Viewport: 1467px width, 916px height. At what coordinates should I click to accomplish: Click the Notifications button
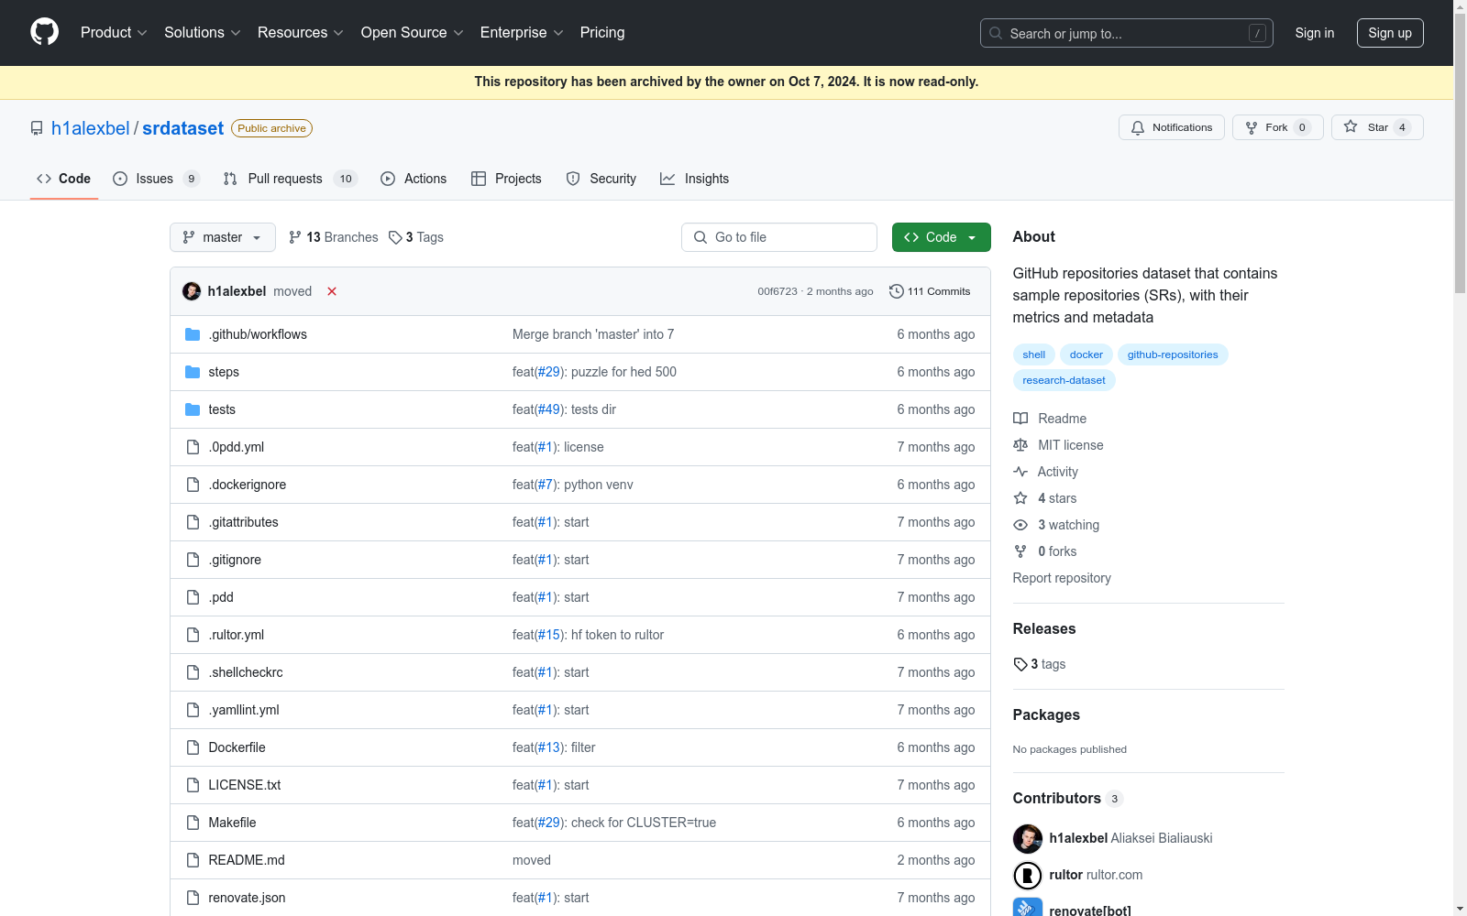click(x=1172, y=127)
